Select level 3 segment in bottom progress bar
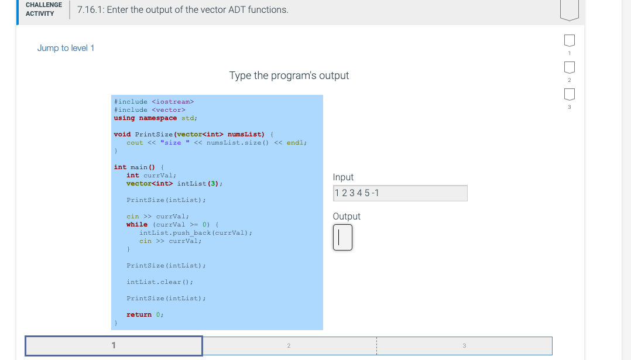The image size is (631, 360). coord(464,345)
